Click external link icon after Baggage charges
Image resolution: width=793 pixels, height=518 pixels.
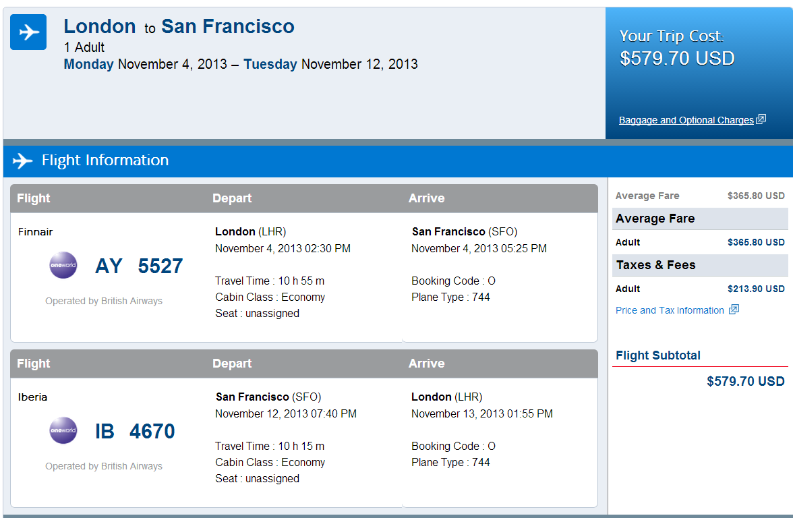pos(761,119)
